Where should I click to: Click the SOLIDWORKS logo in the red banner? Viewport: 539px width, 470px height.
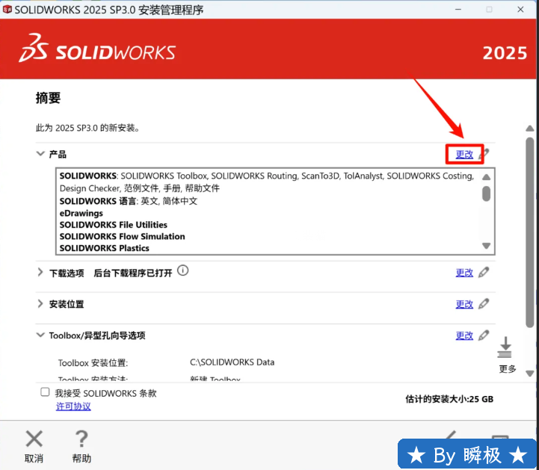(x=97, y=49)
